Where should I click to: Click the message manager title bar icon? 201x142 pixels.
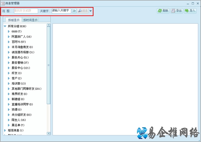pyautogui.click(x=3, y=3)
